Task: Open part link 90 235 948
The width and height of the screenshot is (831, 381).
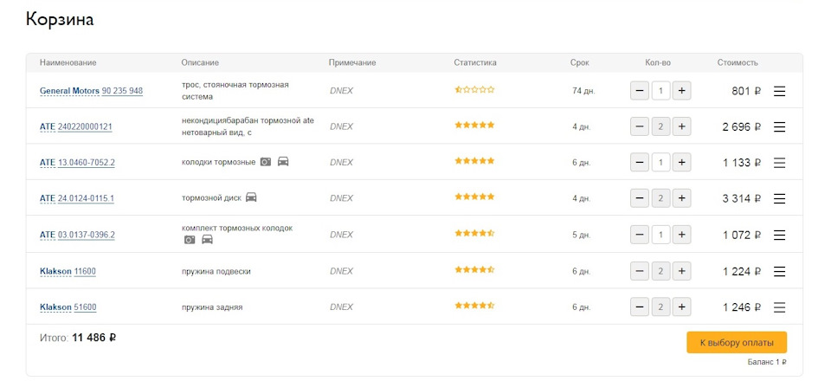Action: coord(122,91)
